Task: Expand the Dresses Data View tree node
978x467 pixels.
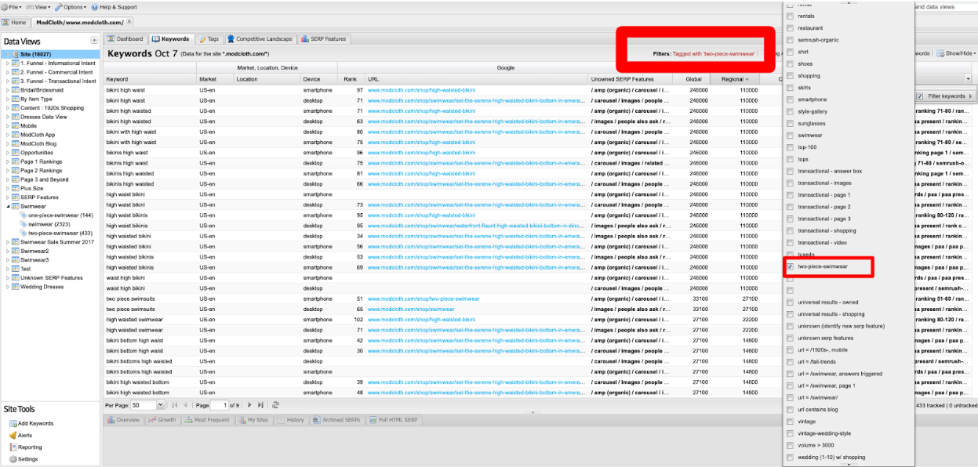Action: [x=8, y=117]
